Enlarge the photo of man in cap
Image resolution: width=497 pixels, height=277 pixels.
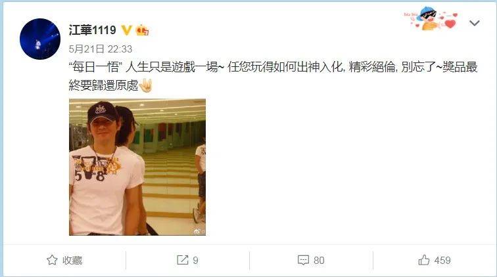click(137, 167)
